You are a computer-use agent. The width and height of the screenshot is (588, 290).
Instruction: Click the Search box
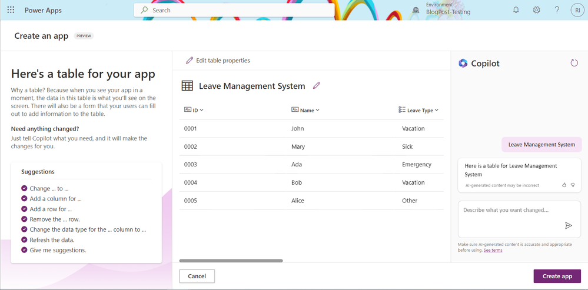[234, 10]
